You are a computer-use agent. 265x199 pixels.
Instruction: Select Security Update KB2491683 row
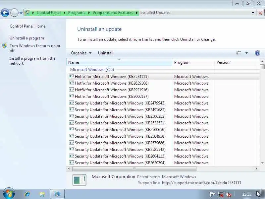[x=163, y=110]
